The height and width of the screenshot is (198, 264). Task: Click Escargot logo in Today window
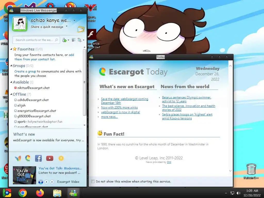point(102,72)
